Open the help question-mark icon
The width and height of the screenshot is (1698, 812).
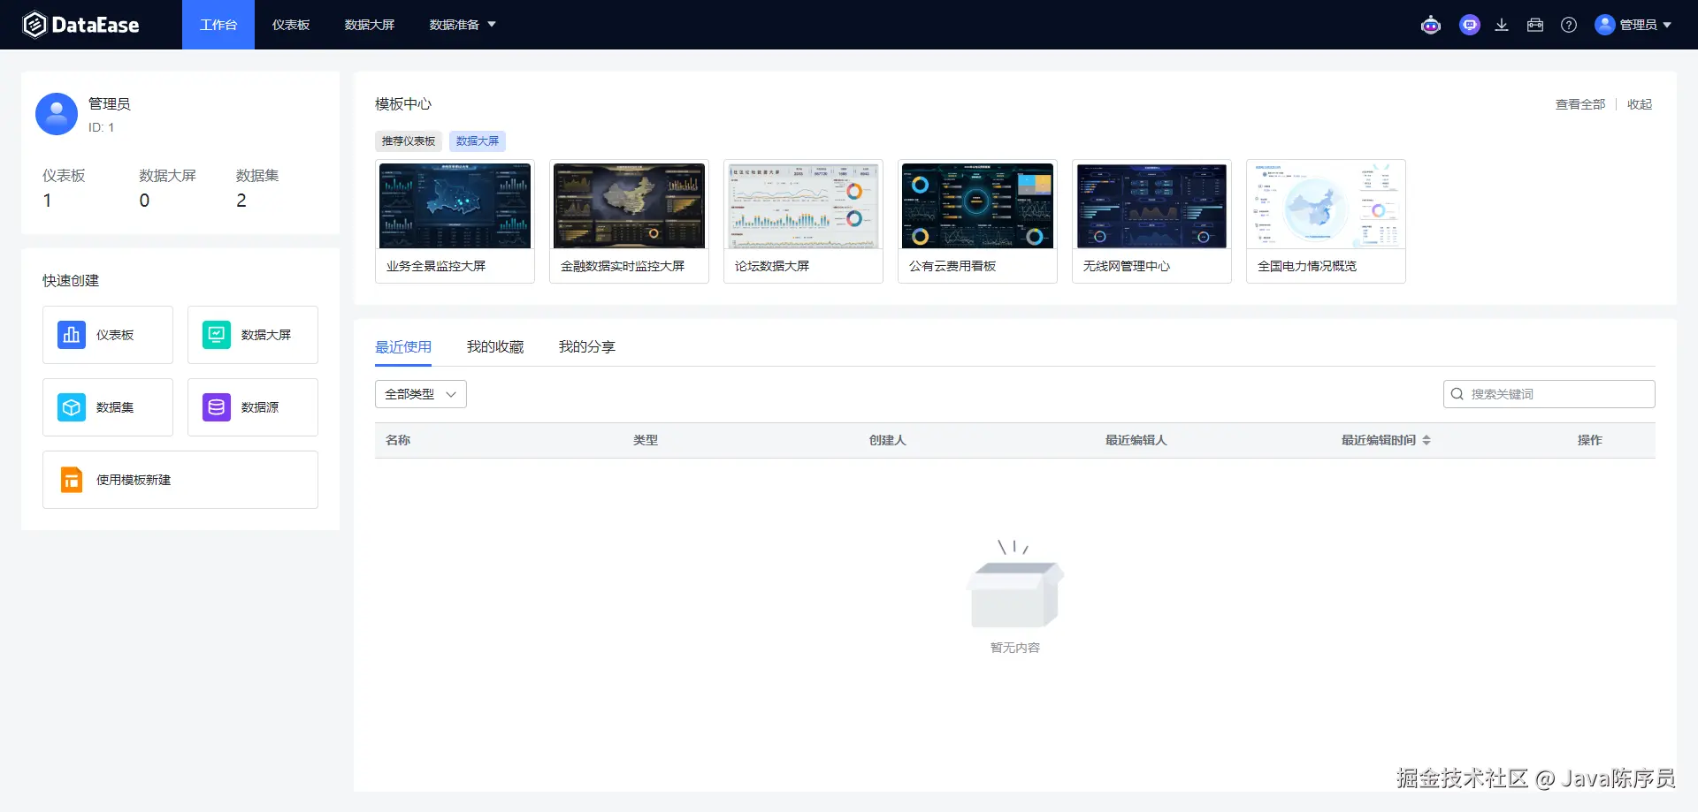1569,25
